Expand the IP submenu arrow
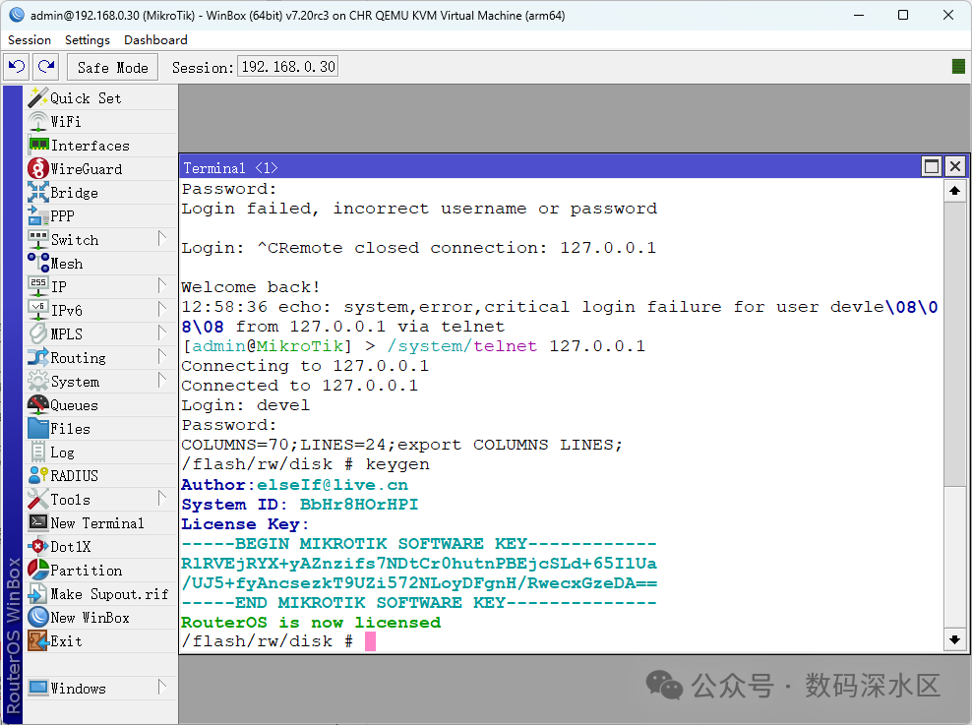The width and height of the screenshot is (972, 725). pos(162,285)
